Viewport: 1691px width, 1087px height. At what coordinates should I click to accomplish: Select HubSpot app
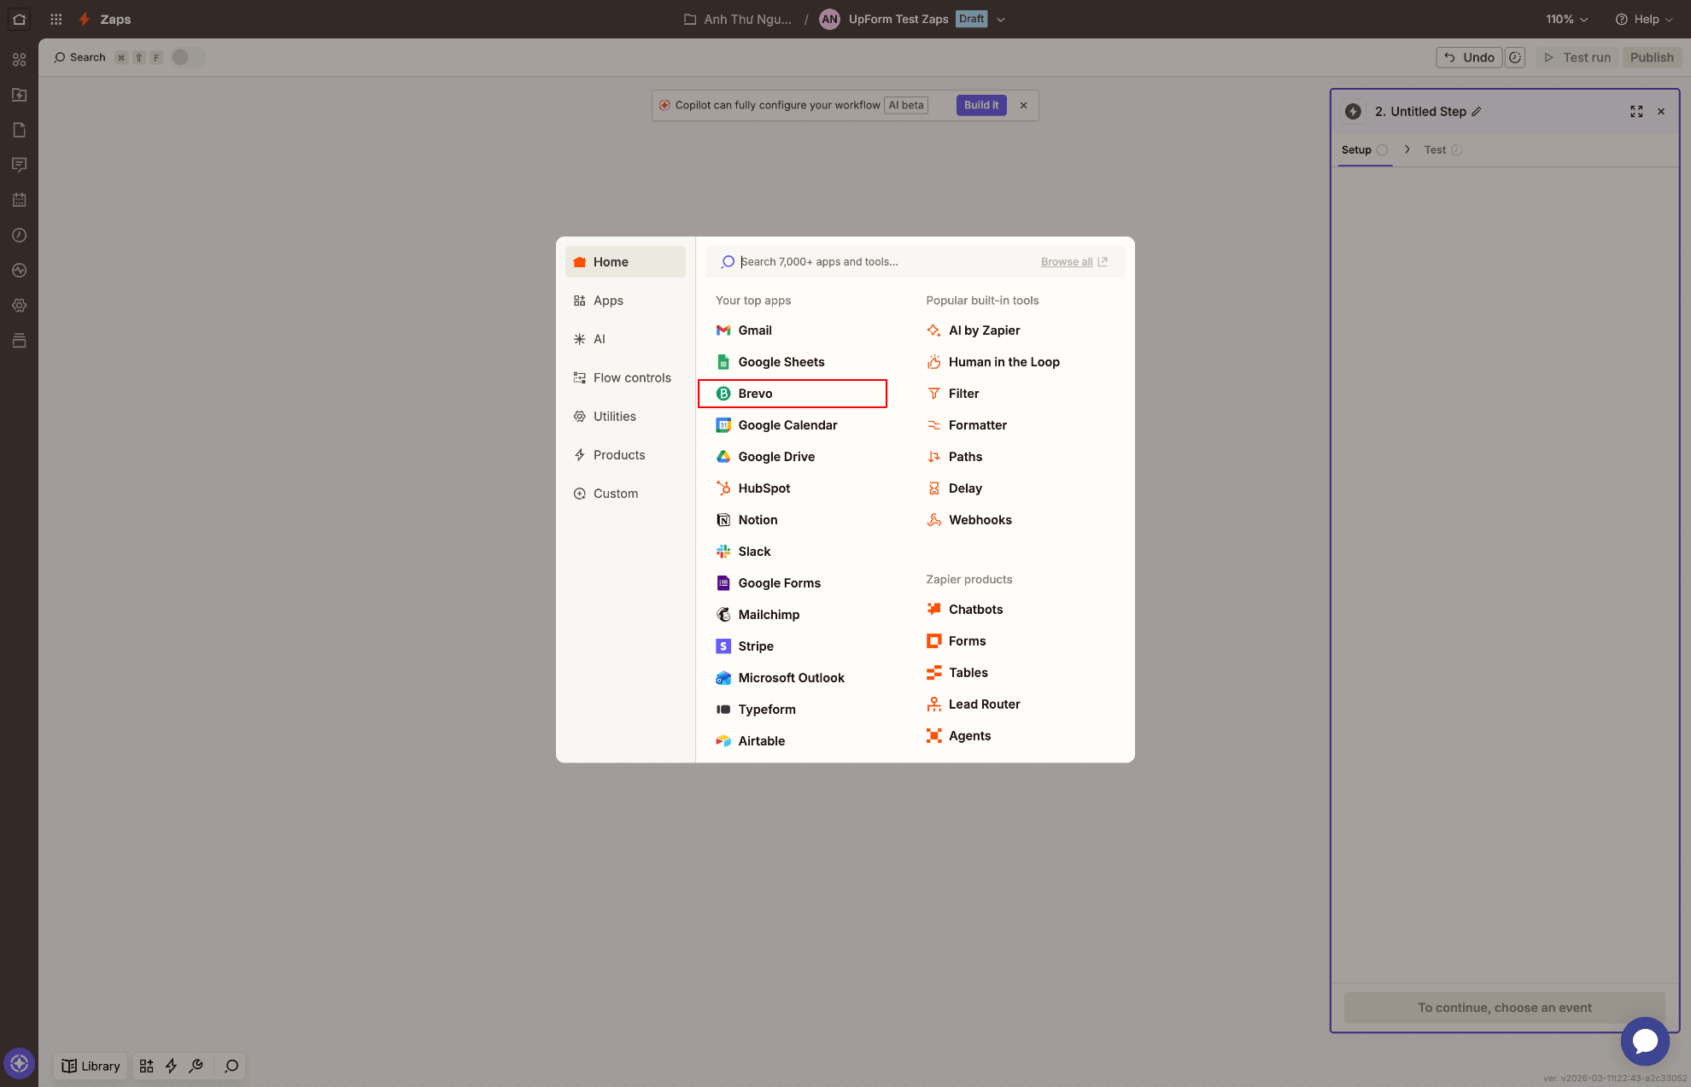tap(793, 488)
